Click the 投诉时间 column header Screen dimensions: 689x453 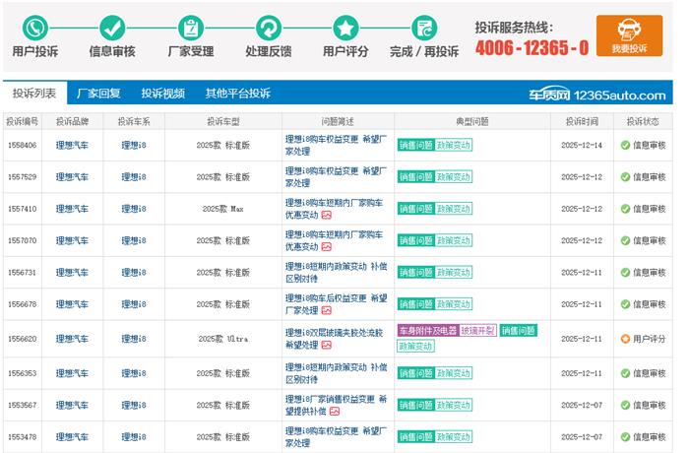click(x=581, y=121)
